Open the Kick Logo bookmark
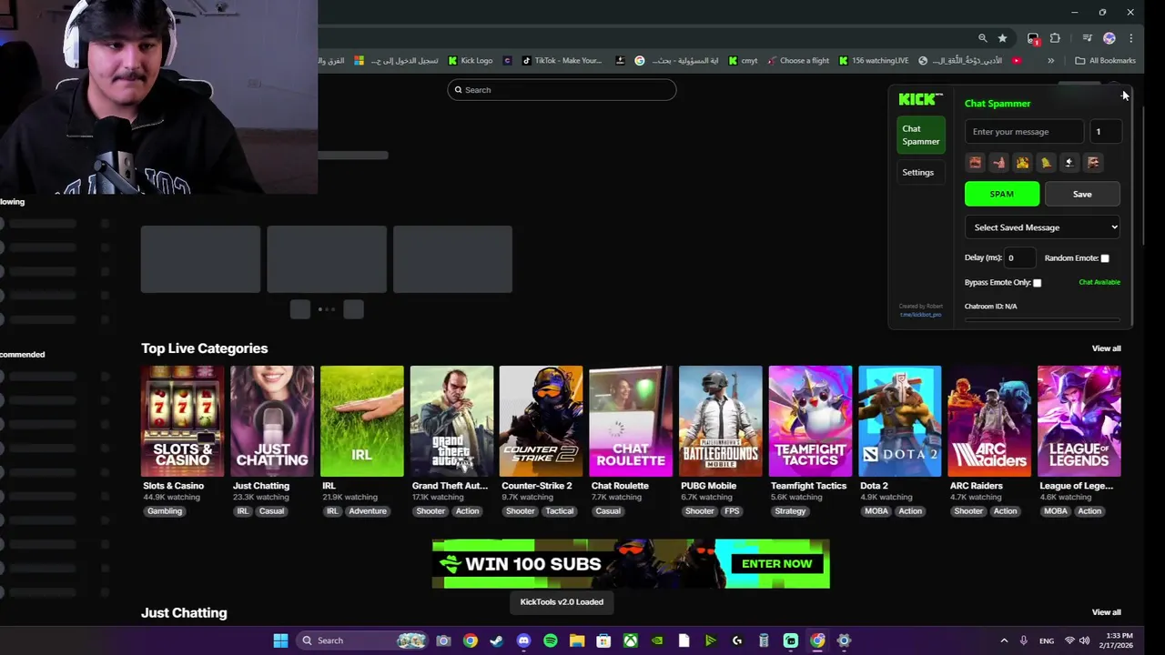This screenshot has height=655, width=1165. [471, 61]
